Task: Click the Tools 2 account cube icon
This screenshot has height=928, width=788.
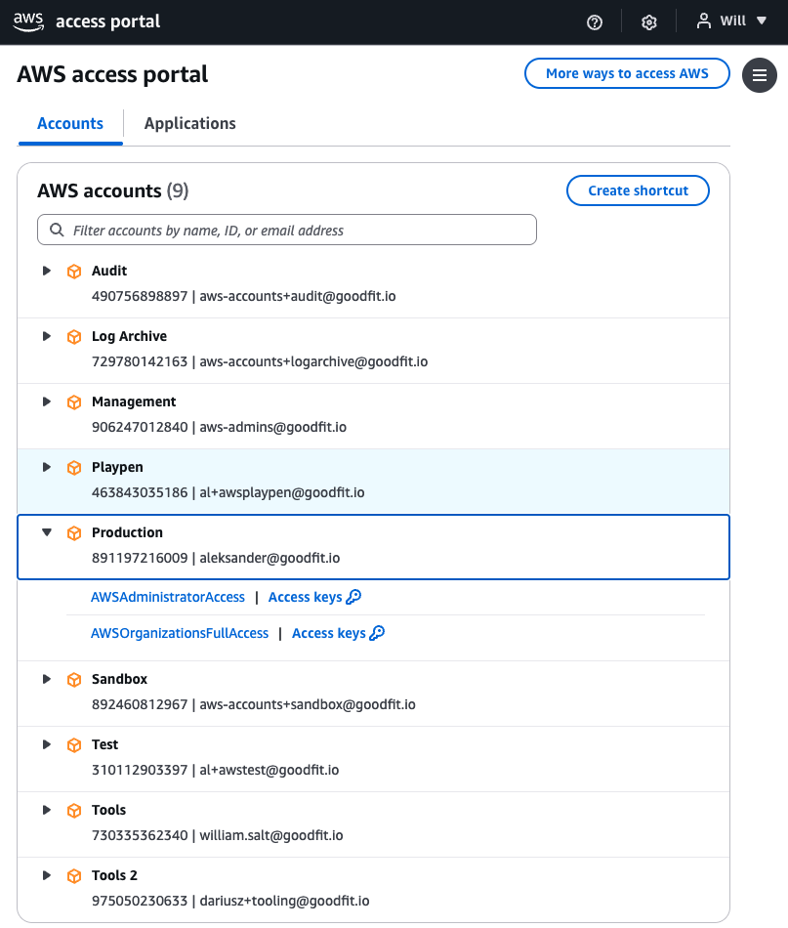Action: coord(74,876)
